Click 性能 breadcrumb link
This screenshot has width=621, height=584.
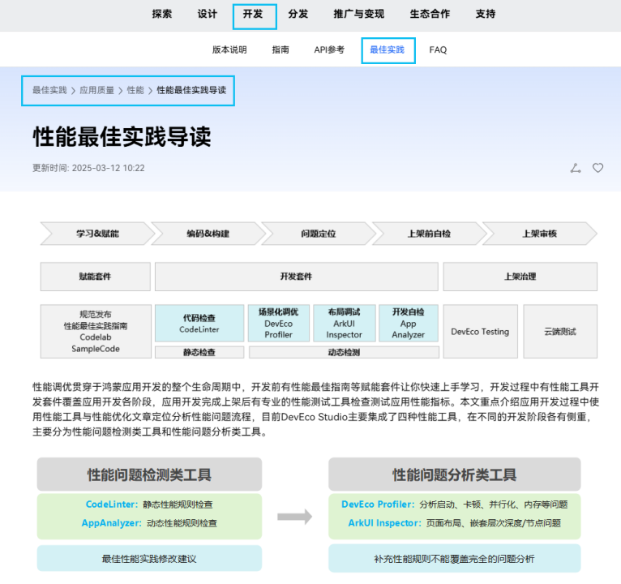[x=135, y=90]
